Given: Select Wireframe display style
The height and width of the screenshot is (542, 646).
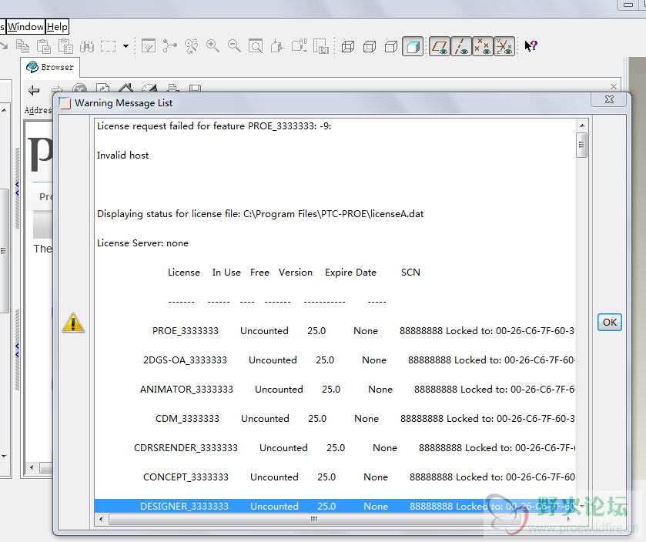Looking at the screenshot, I should pyautogui.click(x=348, y=46).
